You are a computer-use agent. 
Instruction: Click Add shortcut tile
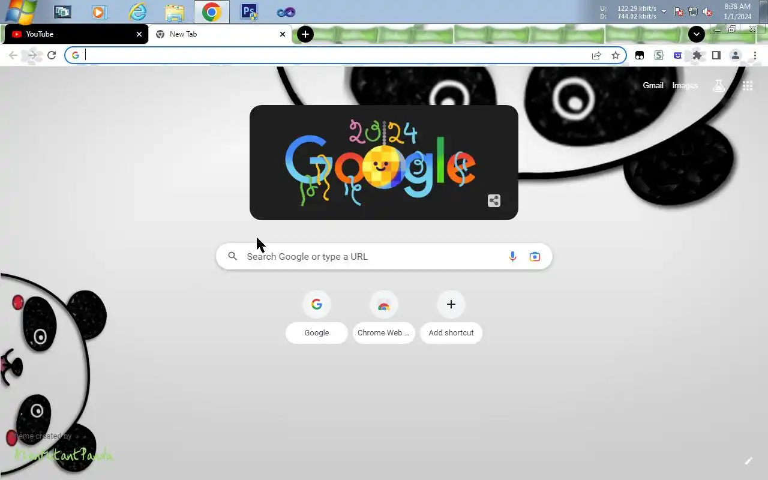point(451,317)
